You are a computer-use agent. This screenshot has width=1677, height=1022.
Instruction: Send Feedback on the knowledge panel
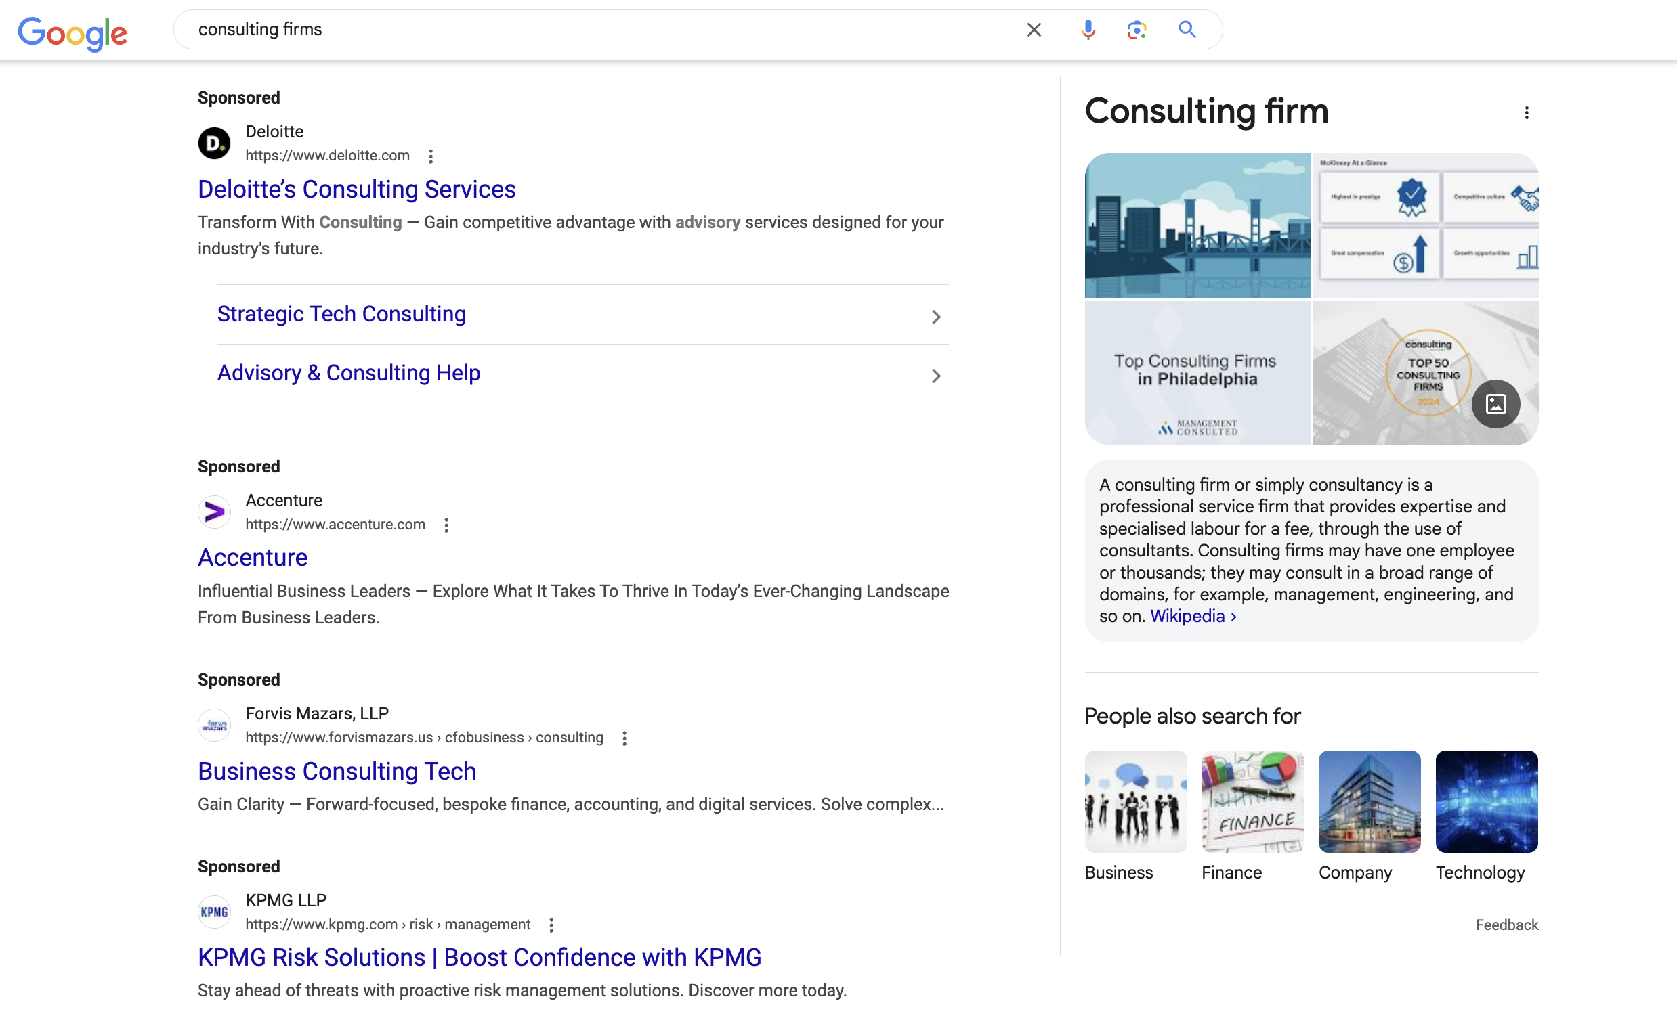pos(1506,925)
